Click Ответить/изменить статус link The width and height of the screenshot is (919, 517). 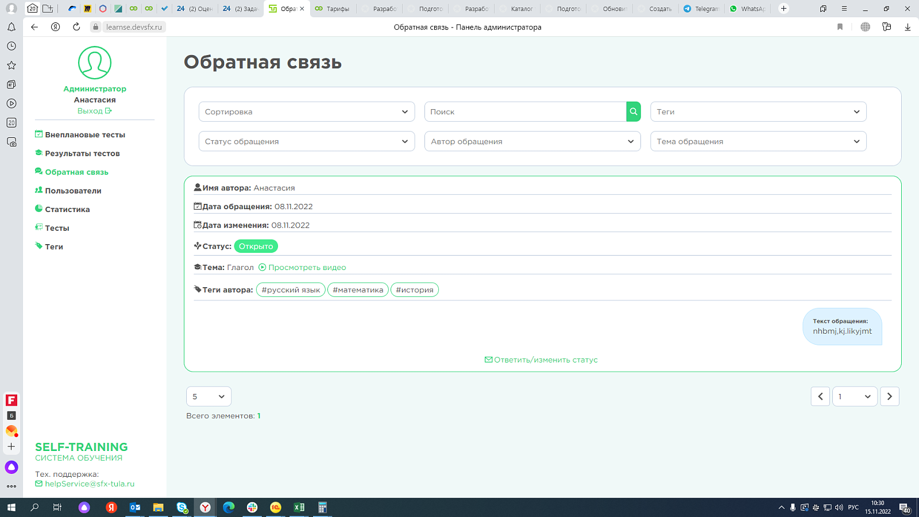click(541, 360)
